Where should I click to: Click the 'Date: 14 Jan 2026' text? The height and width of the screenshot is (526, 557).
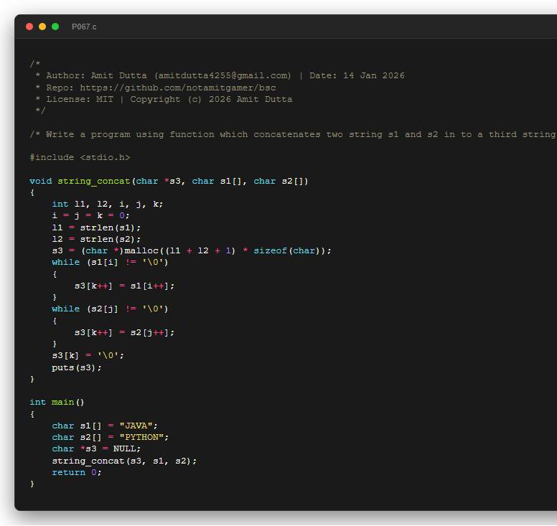(357, 75)
